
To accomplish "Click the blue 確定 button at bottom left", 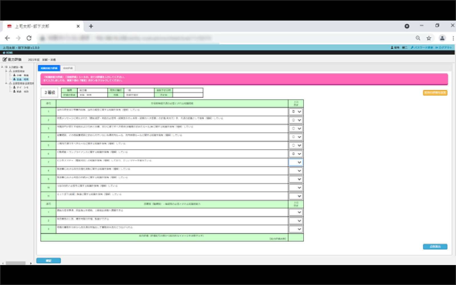I will click(49, 260).
